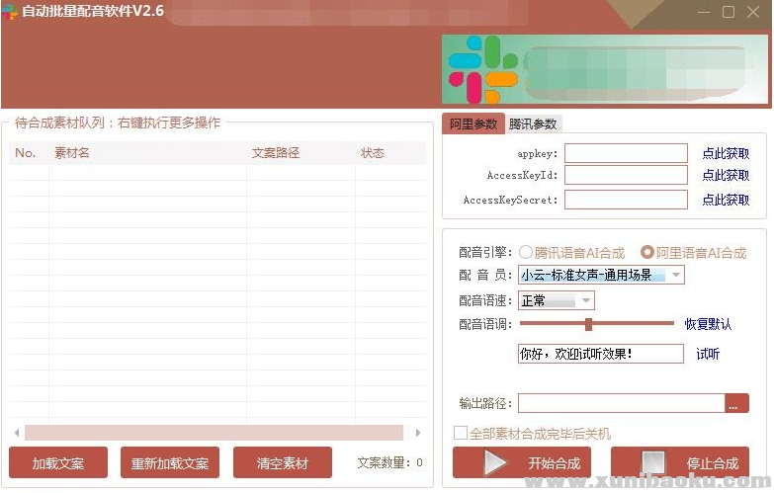Click left arrow of horizontal scrollbar
The width and height of the screenshot is (774, 493).
[17, 433]
